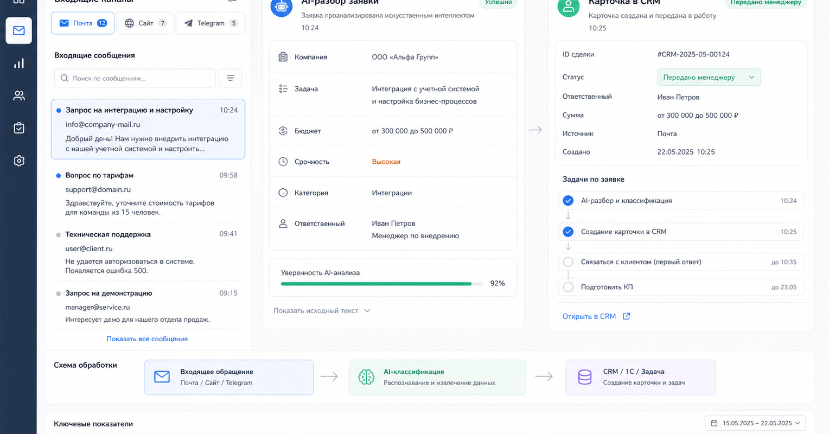829x434 pixels.
Task: Switch to the Сайт channel tab
Action: coord(145,23)
